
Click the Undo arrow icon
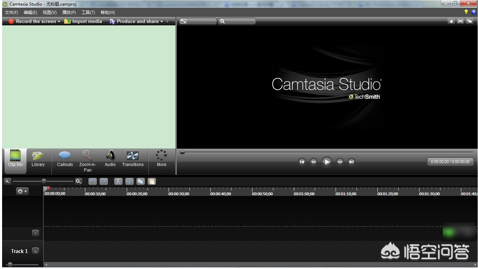pos(92,181)
